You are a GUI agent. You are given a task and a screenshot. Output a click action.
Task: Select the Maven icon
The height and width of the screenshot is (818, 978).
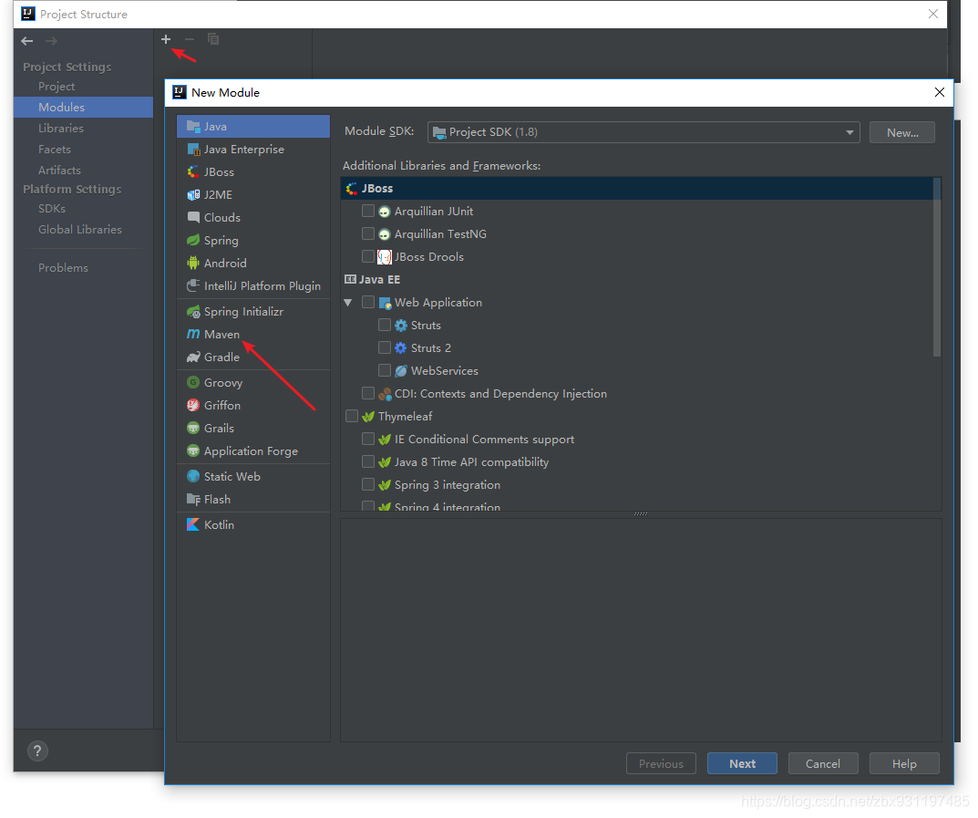[x=193, y=334]
